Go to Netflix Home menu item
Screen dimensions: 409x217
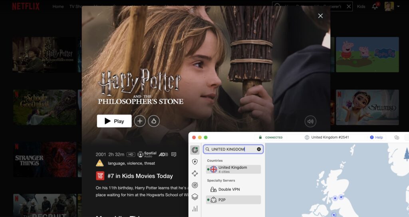58,6
